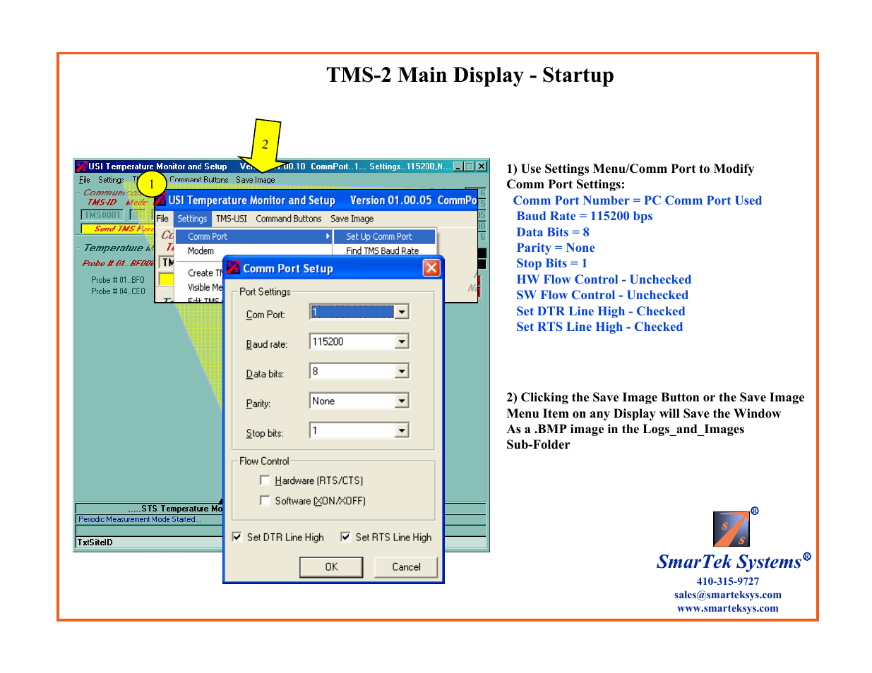This screenshot has width=872, height=673.
Task: Click the yellow Send TMS Para… button
Action: (x=118, y=229)
